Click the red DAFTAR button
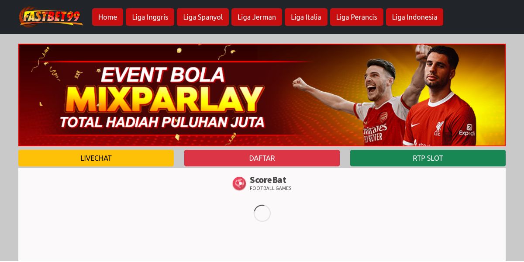 (x=262, y=158)
